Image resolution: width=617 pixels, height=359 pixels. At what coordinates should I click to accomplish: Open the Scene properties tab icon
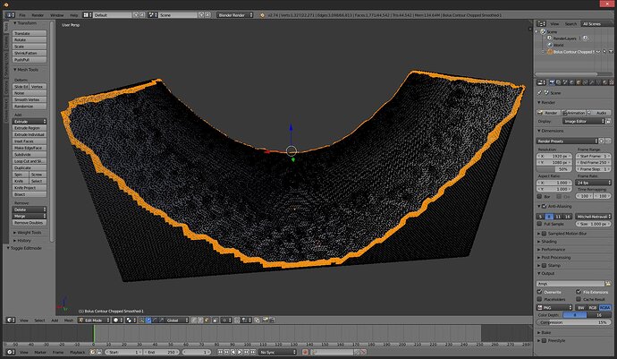[x=564, y=82]
